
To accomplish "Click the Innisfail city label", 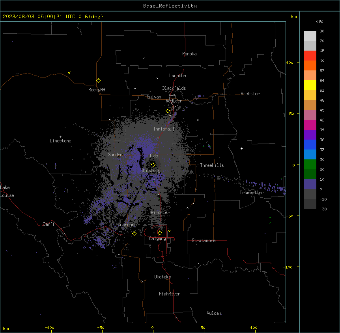I will (164, 129).
